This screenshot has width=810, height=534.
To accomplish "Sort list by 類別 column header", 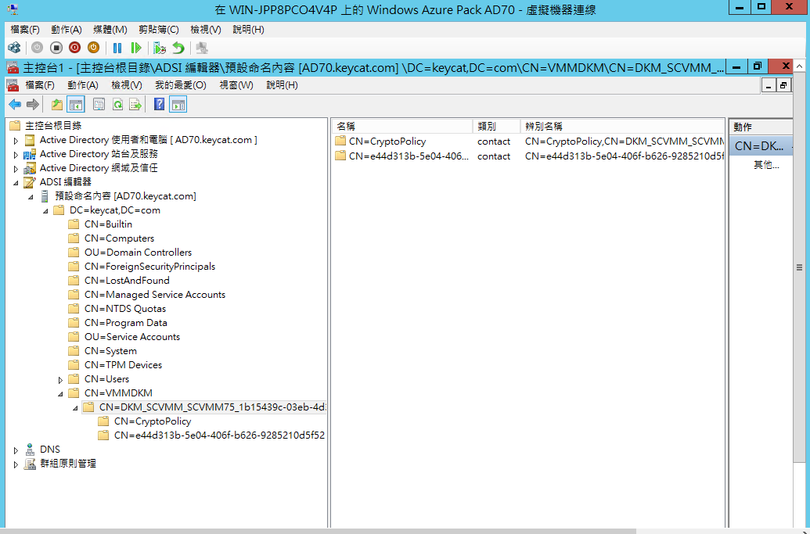I will point(496,127).
